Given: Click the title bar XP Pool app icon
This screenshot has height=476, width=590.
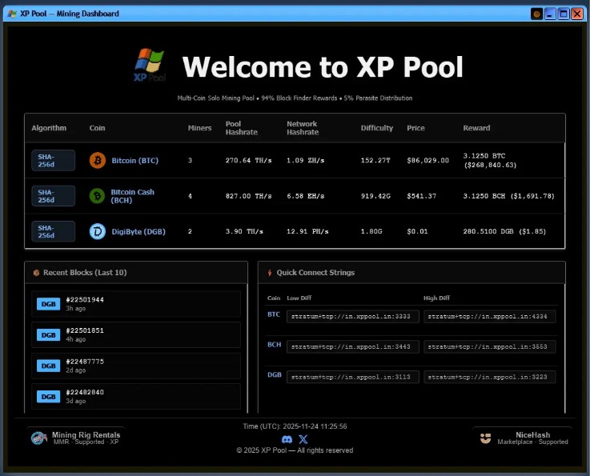Looking at the screenshot, I should 12,14.
